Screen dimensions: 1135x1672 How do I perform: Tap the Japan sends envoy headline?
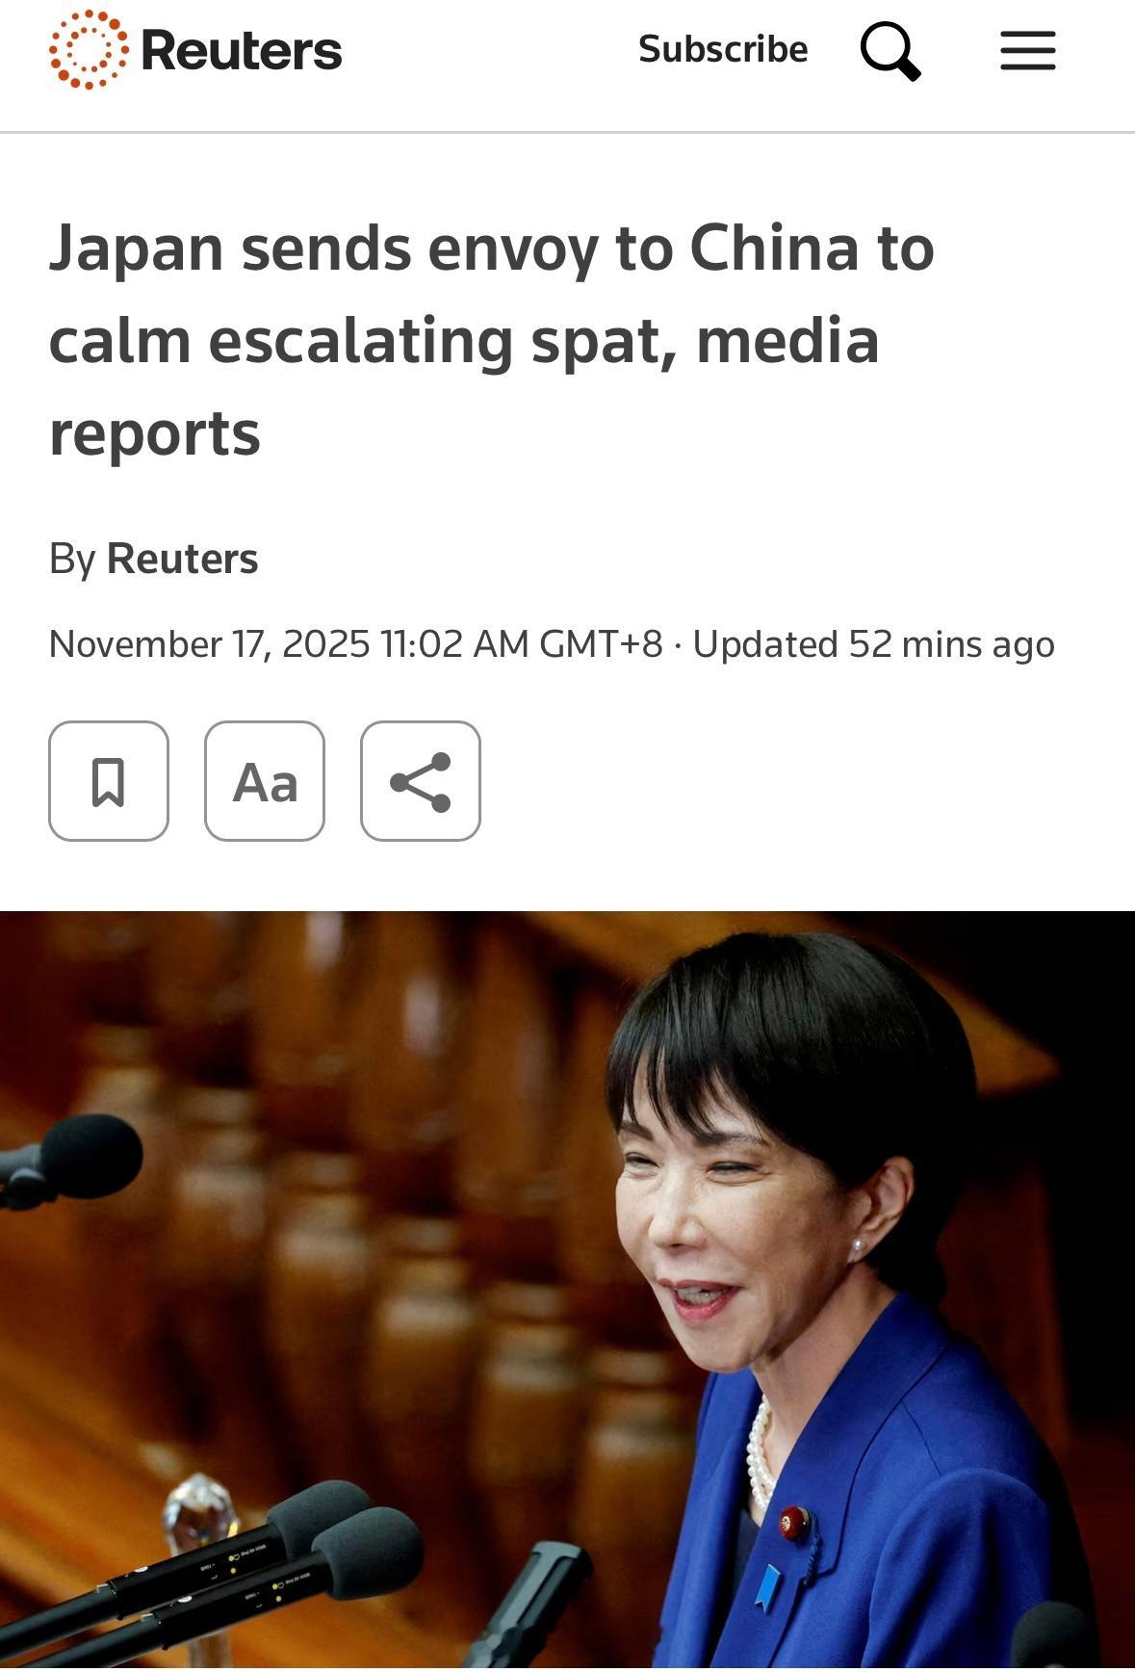[x=492, y=340]
